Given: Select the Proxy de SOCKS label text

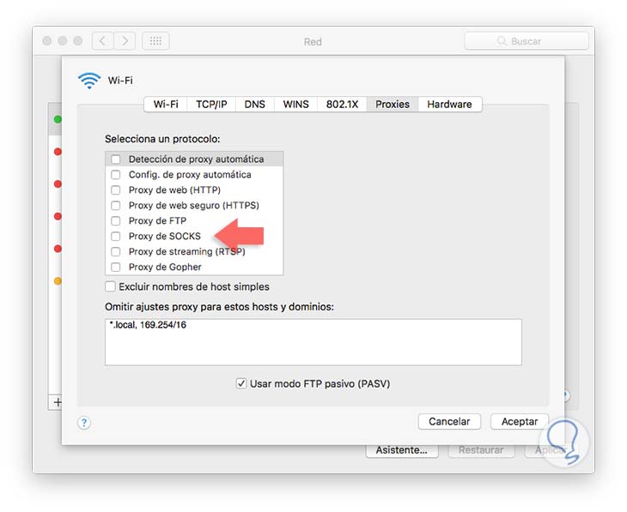Looking at the screenshot, I should click(165, 237).
